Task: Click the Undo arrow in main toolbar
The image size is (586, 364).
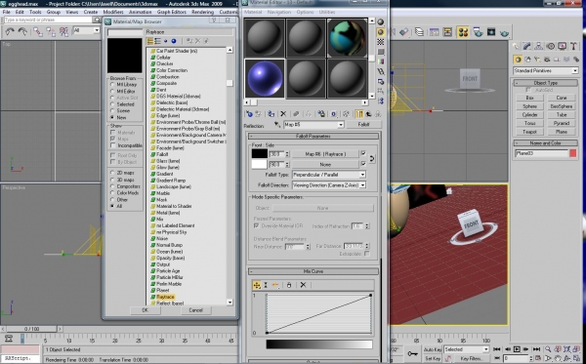Action: (10, 32)
